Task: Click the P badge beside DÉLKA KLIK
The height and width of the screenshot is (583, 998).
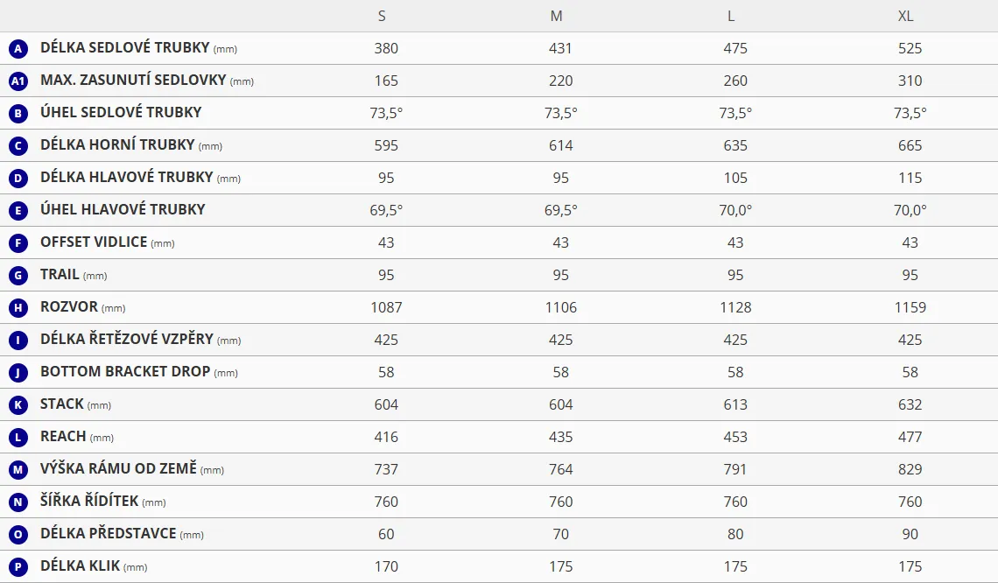Action: click(x=18, y=566)
